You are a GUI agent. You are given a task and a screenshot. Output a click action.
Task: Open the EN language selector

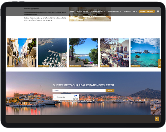pos(135,11)
